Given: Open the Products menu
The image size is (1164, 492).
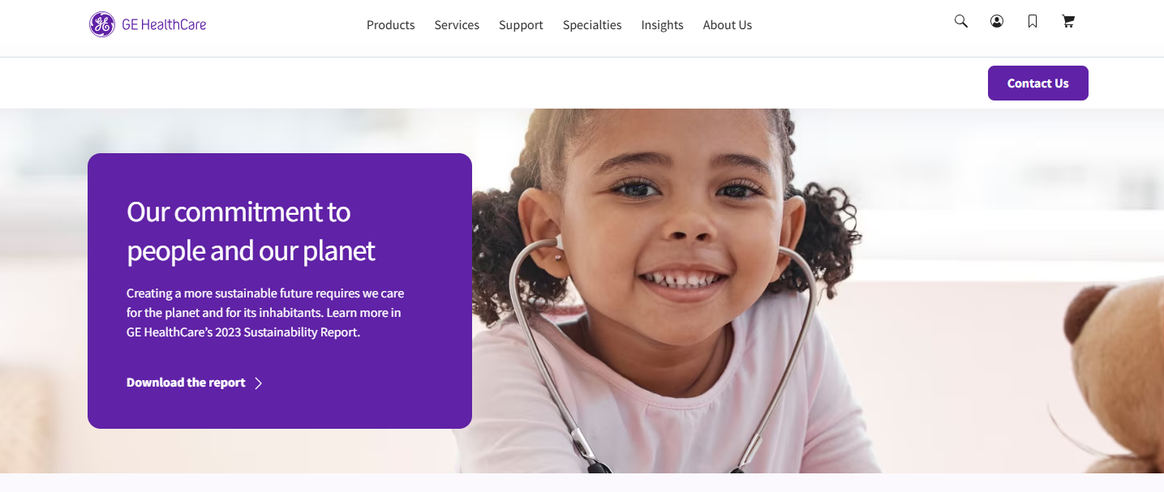Looking at the screenshot, I should click(390, 25).
